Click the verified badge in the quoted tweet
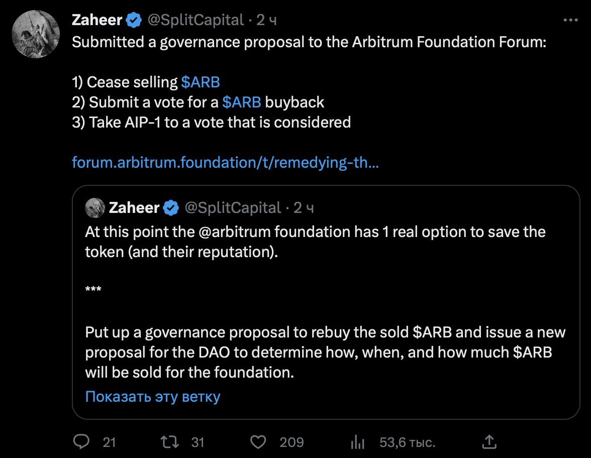The image size is (591, 458). [171, 207]
